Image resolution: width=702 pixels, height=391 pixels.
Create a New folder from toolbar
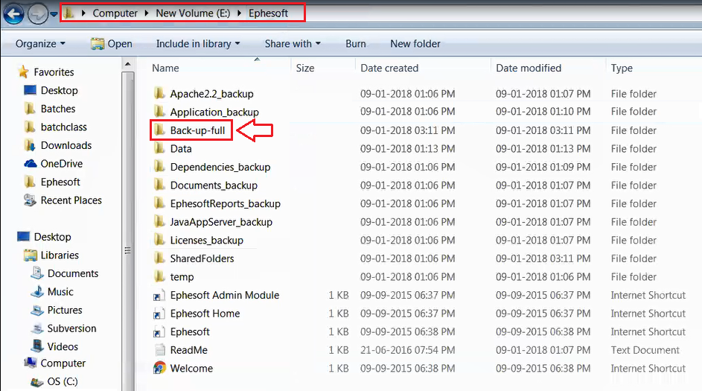(x=415, y=44)
